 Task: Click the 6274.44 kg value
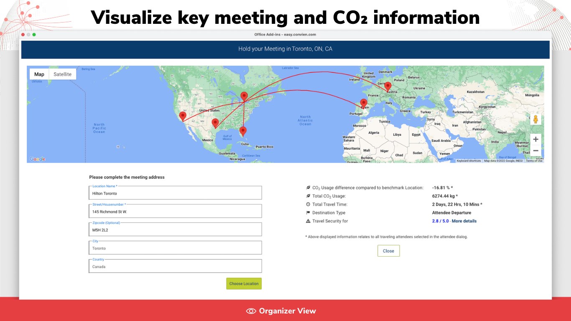pos(445,196)
